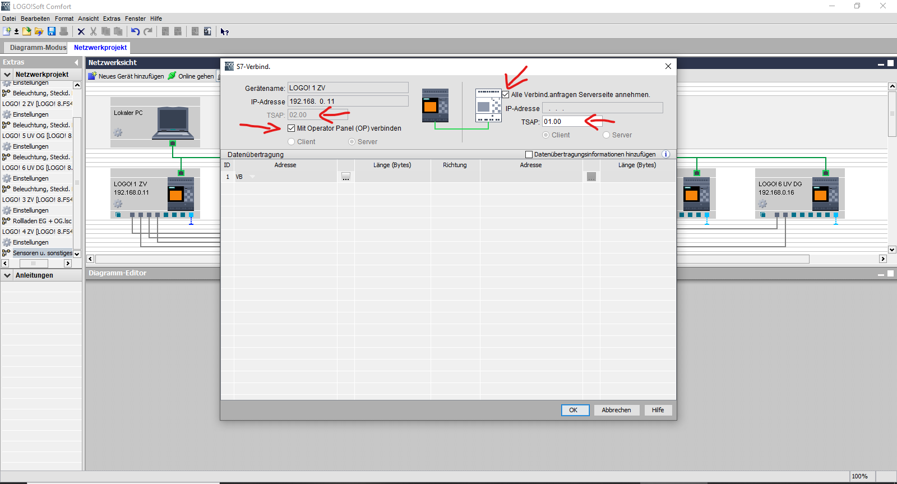Open the Ansicht menu

[x=89, y=19]
